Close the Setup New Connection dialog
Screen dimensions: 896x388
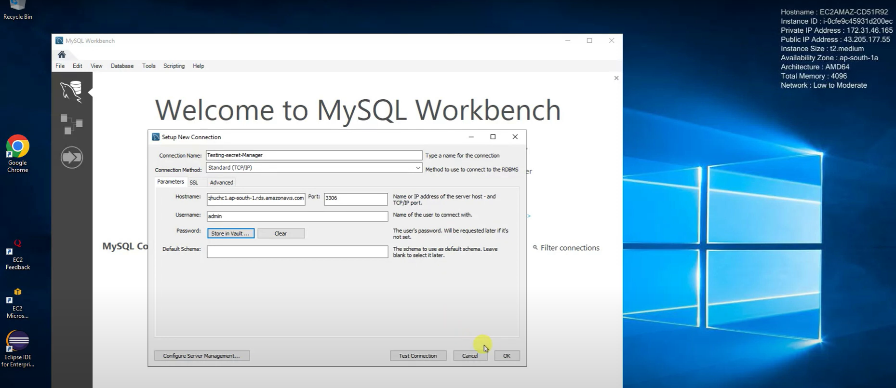point(515,137)
